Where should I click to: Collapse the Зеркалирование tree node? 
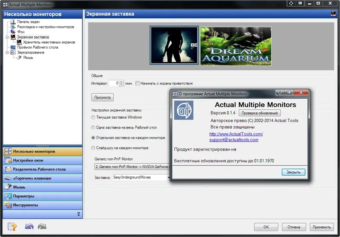[7, 53]
